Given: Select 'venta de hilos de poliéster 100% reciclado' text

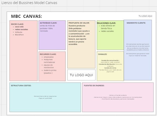Looking at the screenshot, I should coord(47,28).
